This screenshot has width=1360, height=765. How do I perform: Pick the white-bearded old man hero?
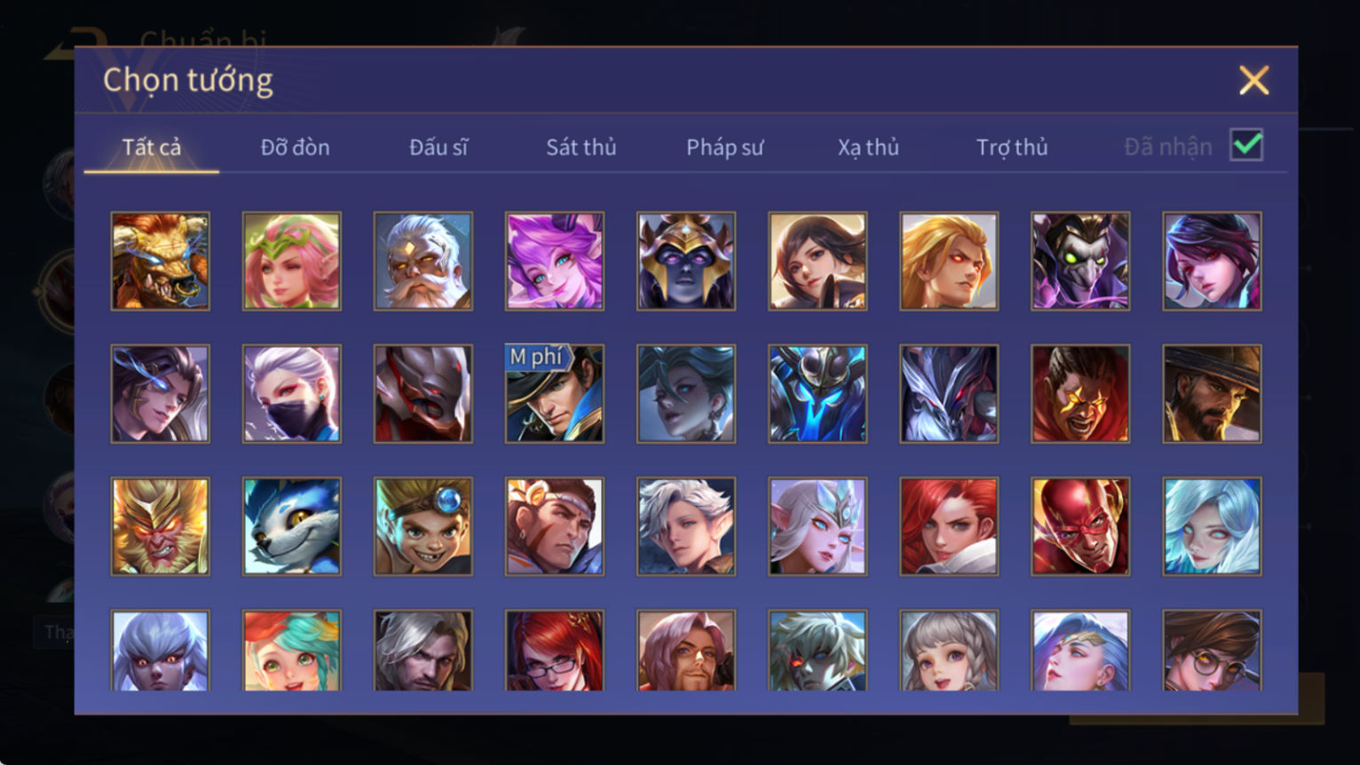coord(423,261)
